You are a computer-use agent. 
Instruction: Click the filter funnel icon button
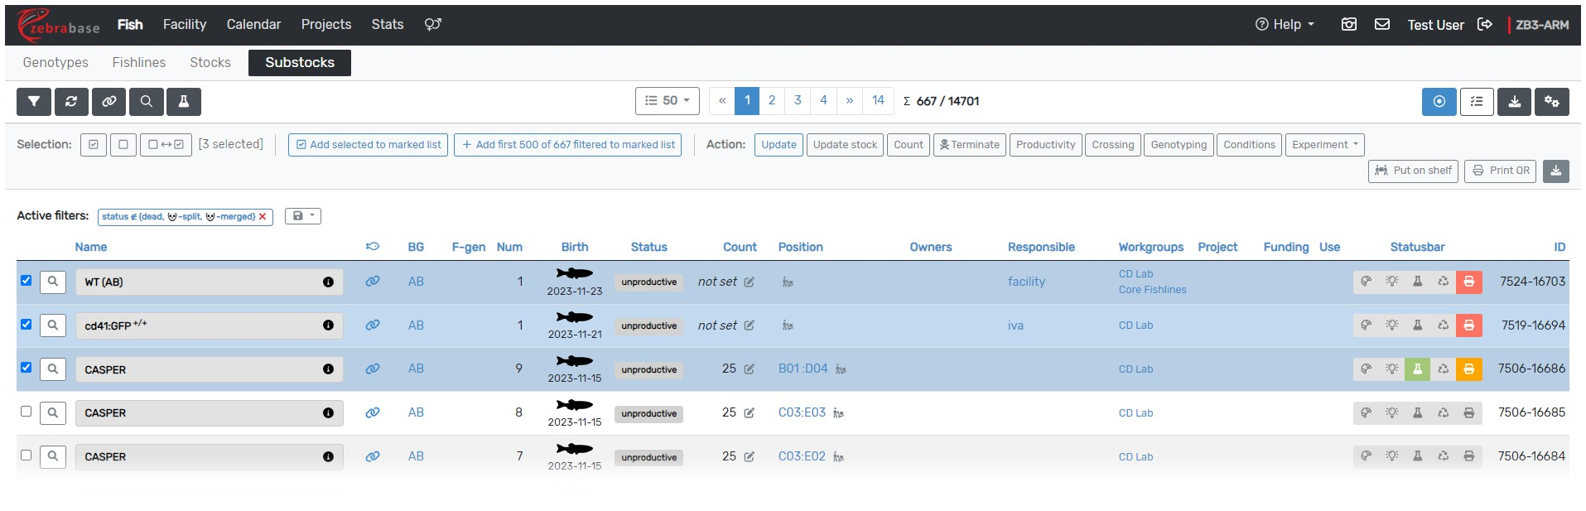coord(34,102)
